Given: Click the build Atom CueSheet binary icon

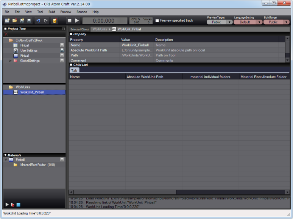Looking at the screenshot, I should click(x=55, y=21).
